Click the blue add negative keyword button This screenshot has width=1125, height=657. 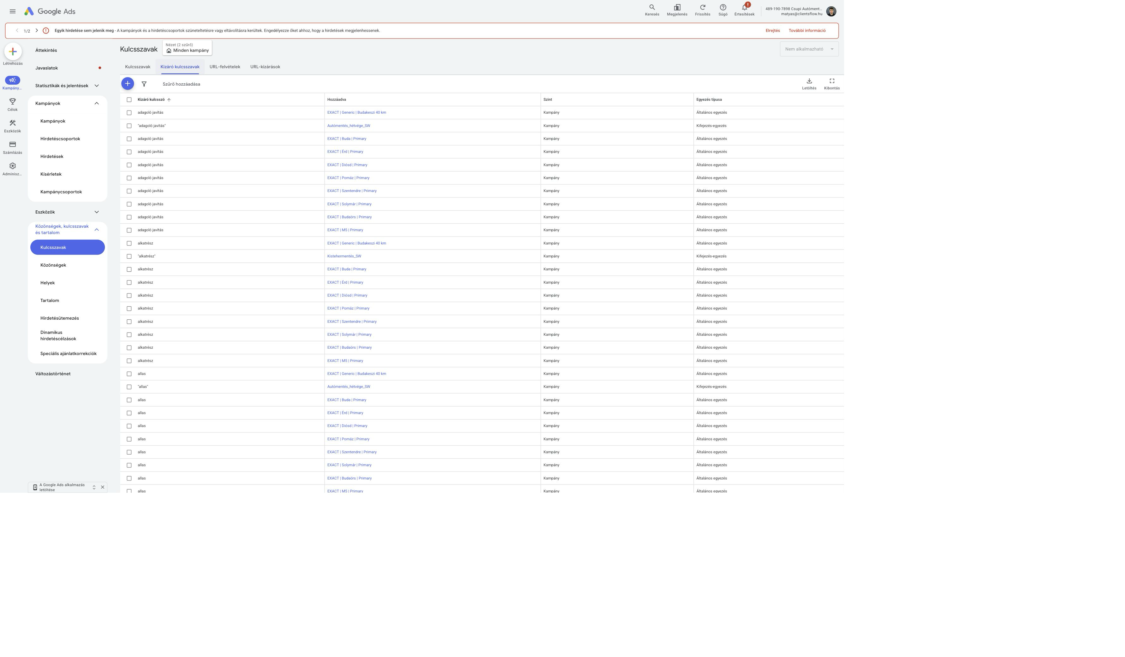point(128,83)
